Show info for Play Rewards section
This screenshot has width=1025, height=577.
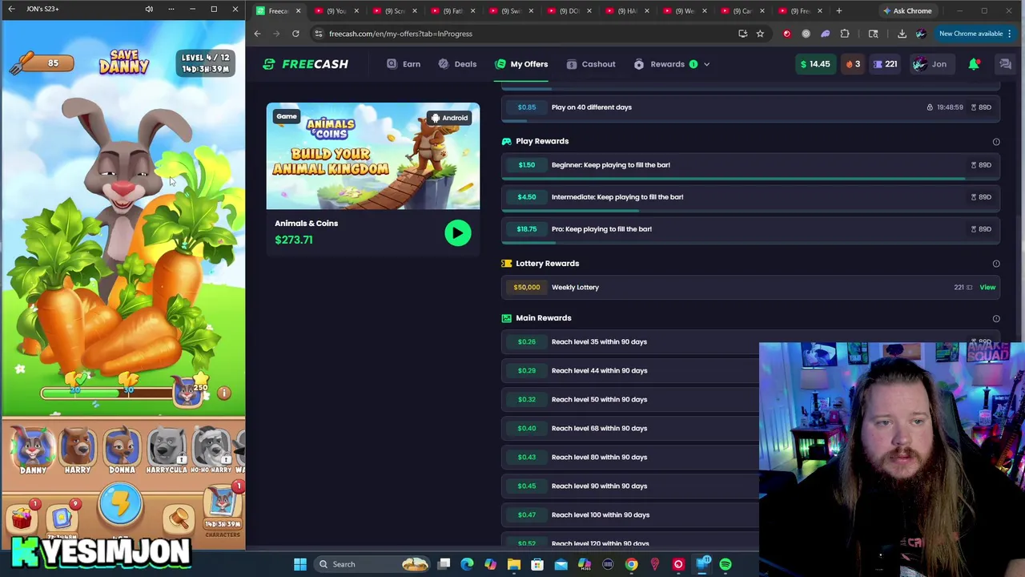[996, 142]
